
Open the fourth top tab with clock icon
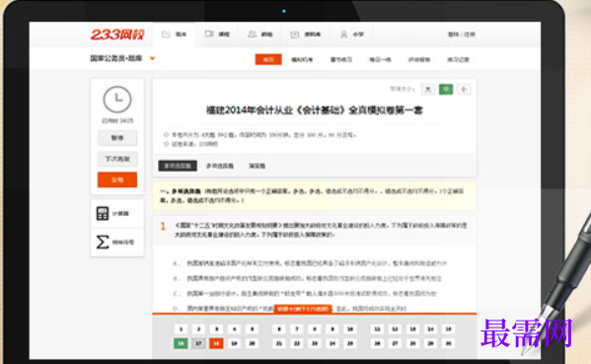click(x=306, y=35)
